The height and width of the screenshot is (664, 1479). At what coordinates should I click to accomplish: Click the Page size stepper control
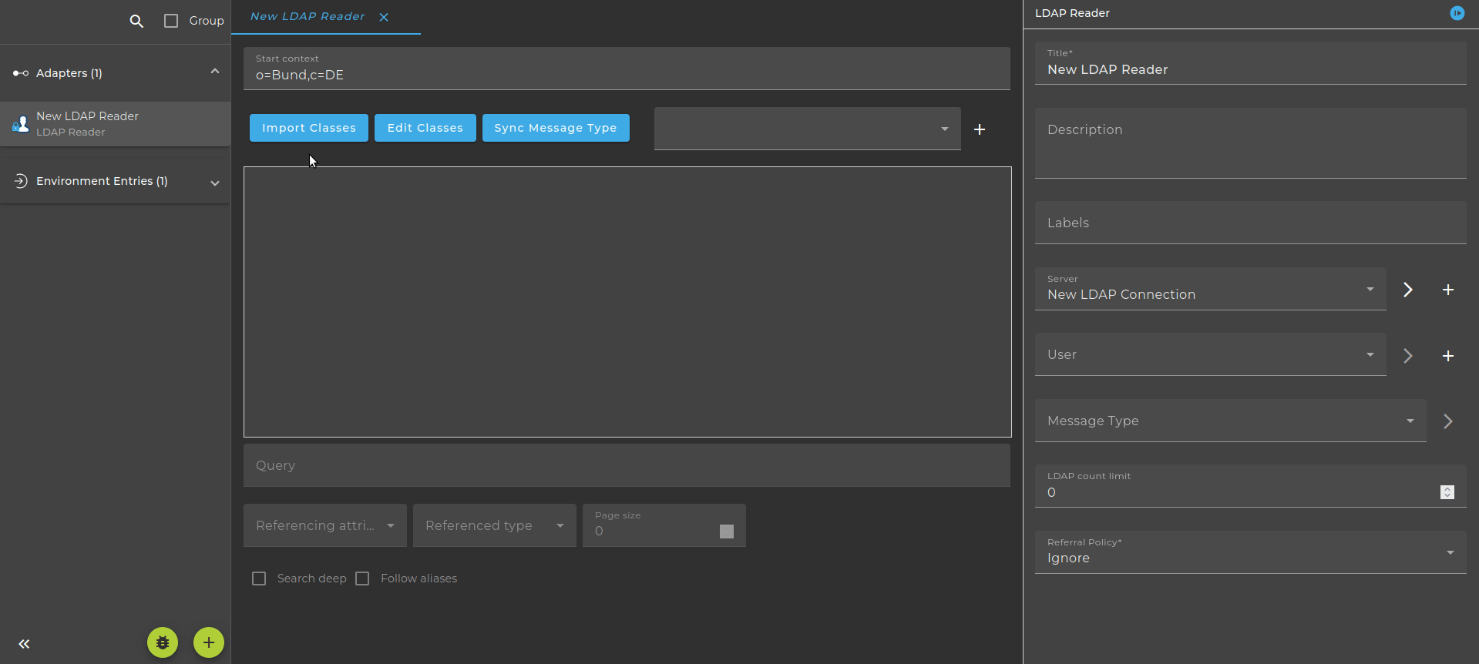click(727, 532)
